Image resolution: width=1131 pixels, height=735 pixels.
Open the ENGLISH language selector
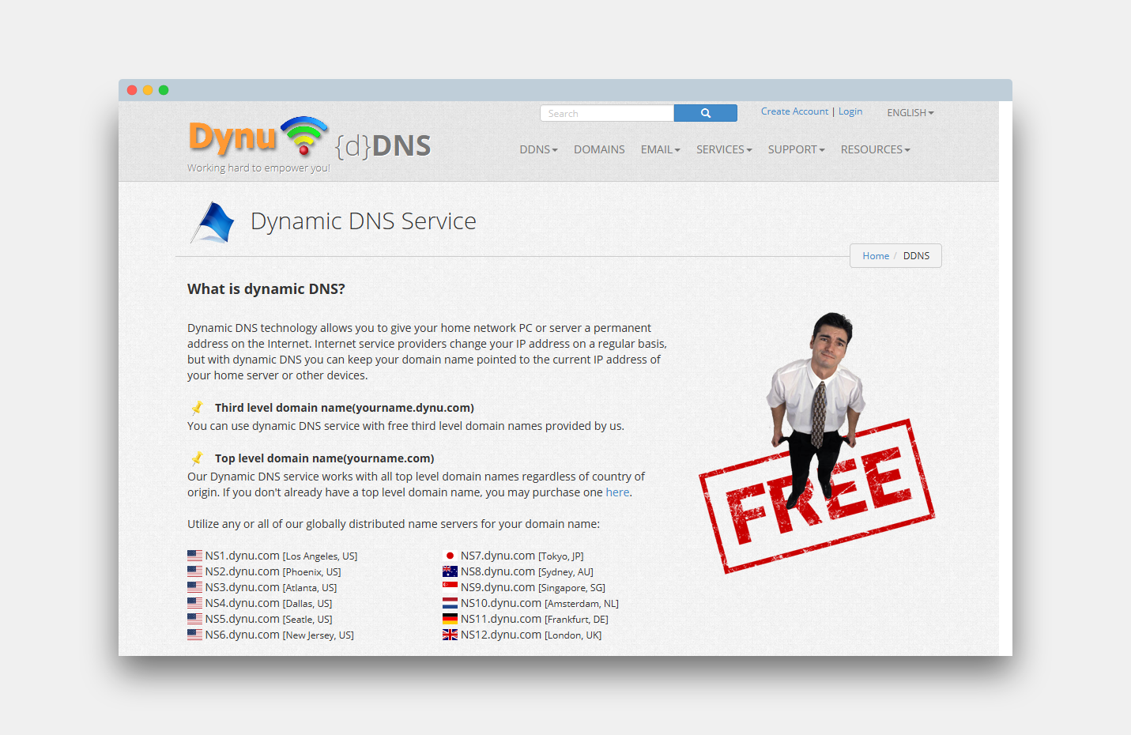click(x=910, y=113)
